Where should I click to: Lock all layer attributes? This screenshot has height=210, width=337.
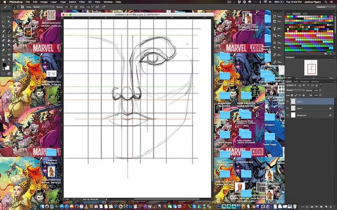[304, 95]
